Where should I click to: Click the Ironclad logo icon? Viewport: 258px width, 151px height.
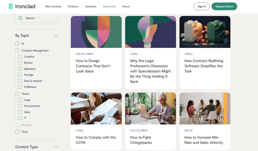(x=11, y=6)
